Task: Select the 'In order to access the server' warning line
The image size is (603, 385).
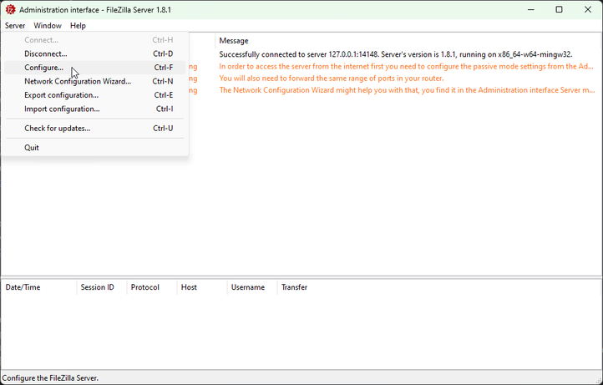Action: 406,67
